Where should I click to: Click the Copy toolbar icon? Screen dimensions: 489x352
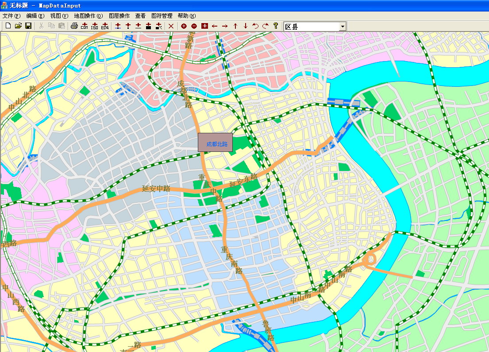51,26
